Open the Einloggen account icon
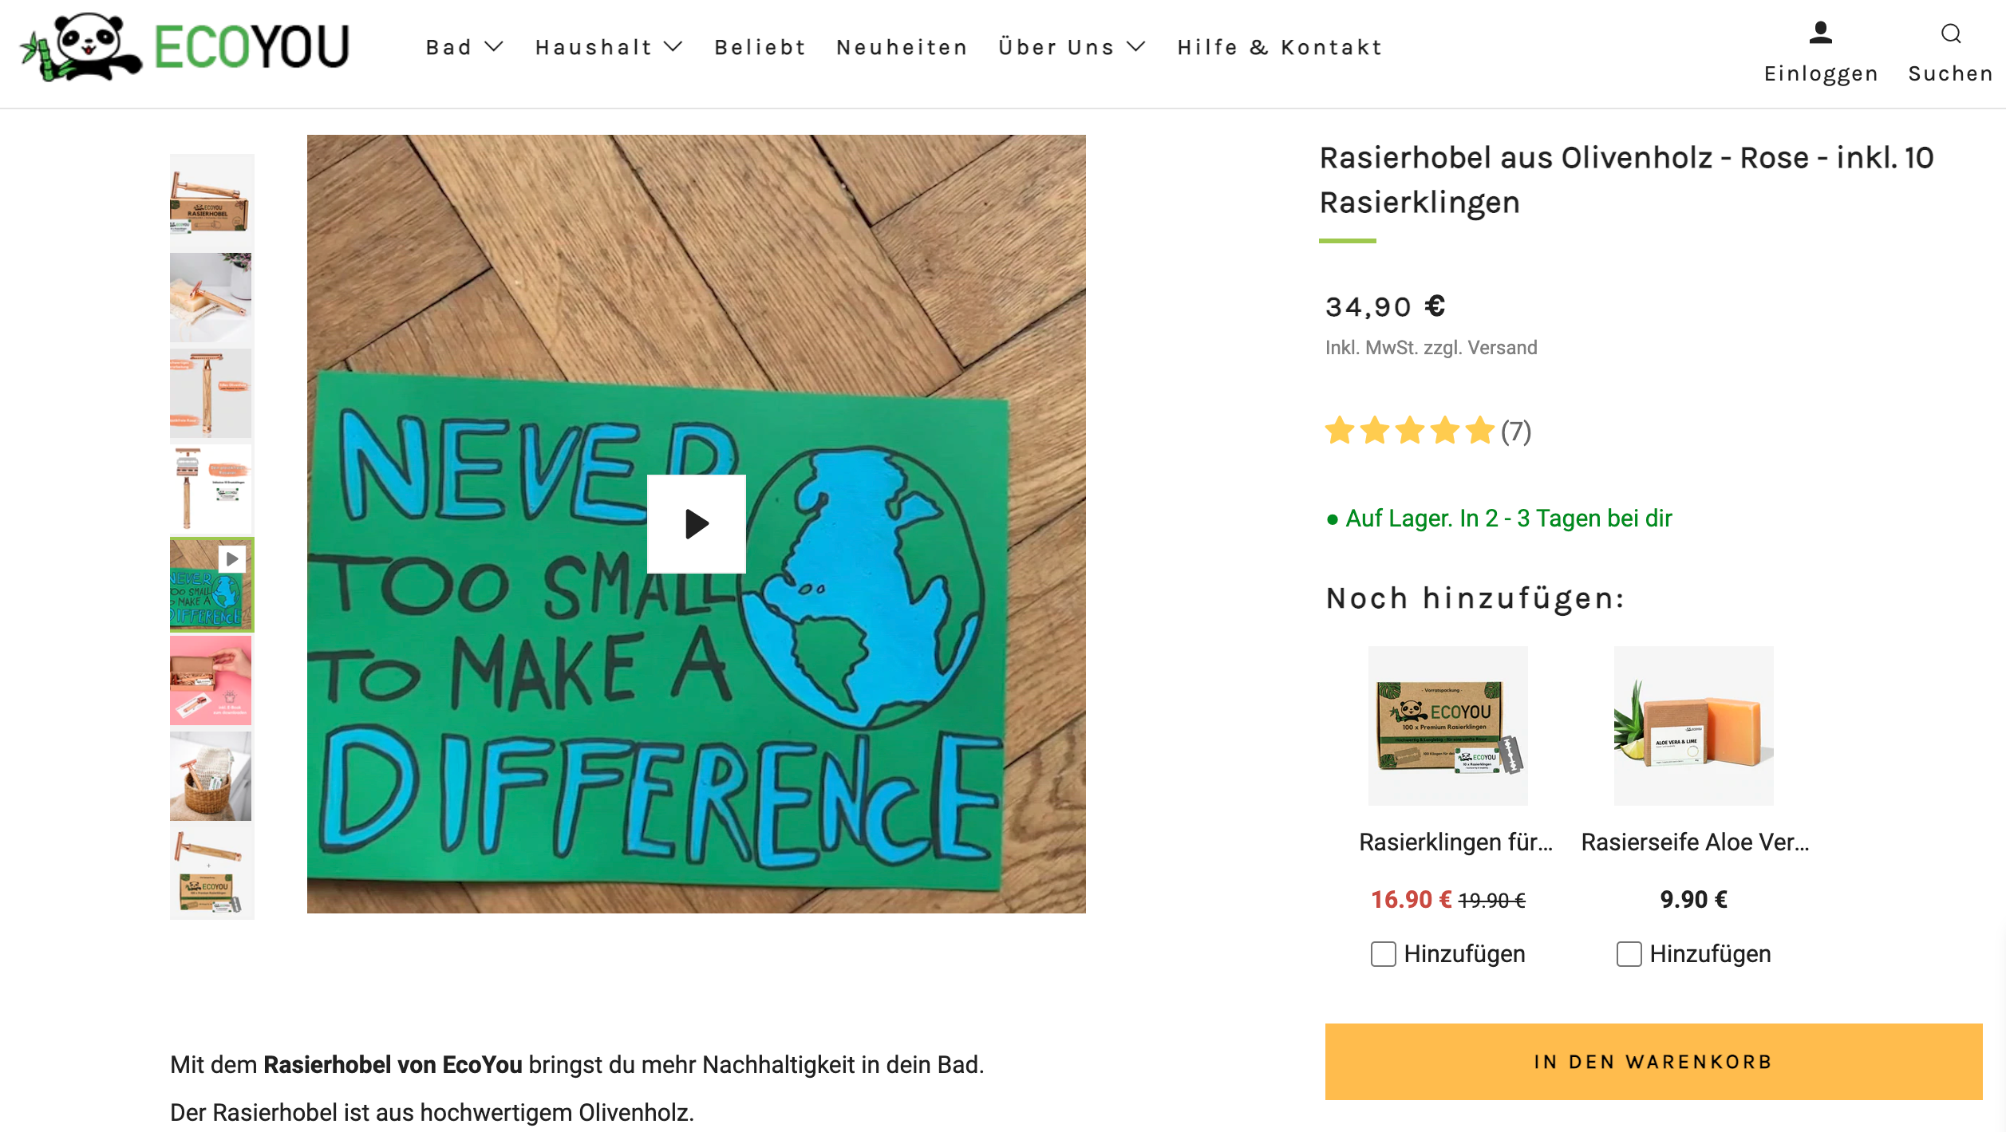Image resolution: width=2006 pixels, height=1132 pixels. pyautogui.click(x=1820, y=33)
